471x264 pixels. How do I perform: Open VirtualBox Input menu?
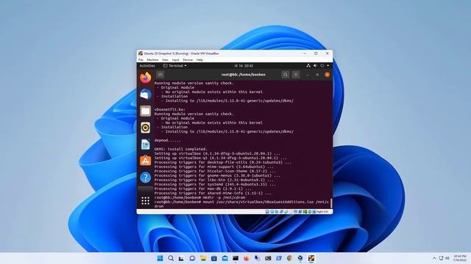point(175,60)
